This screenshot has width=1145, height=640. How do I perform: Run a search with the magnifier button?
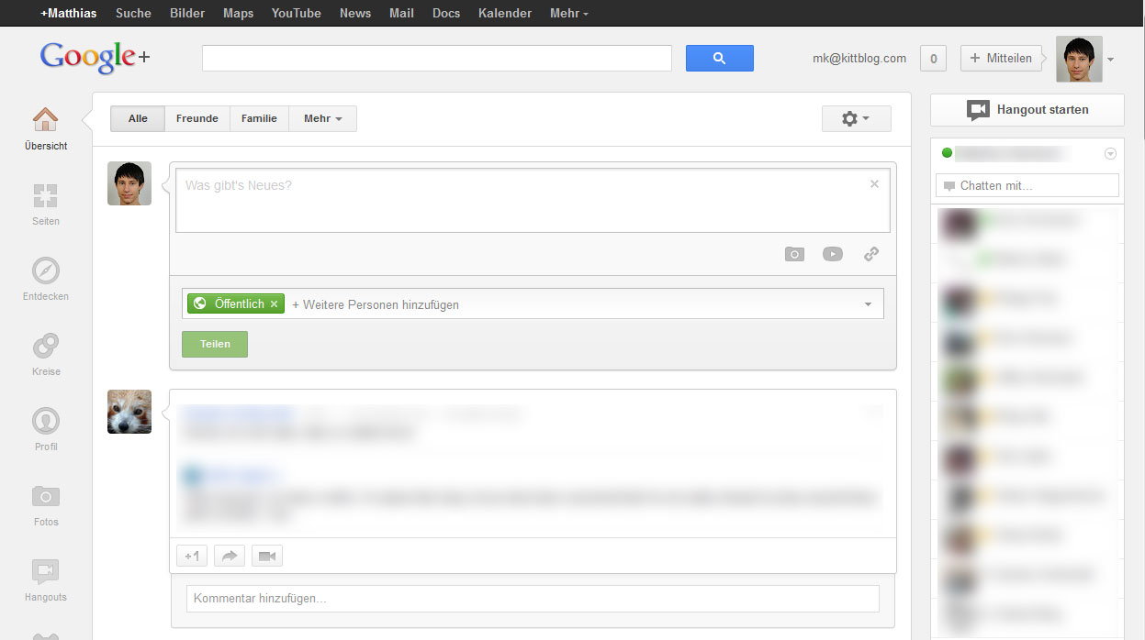coord(719,58)
